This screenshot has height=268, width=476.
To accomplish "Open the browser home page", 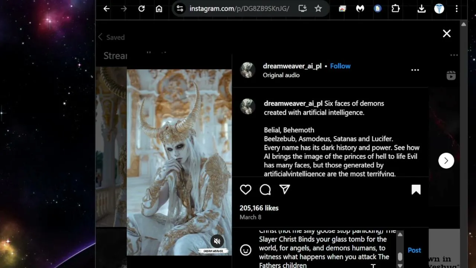I will point(159,9).
